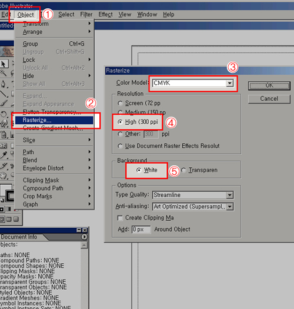Select the Symbol Sprayer tool
The image size is (294, 309).
coord(4,135)
